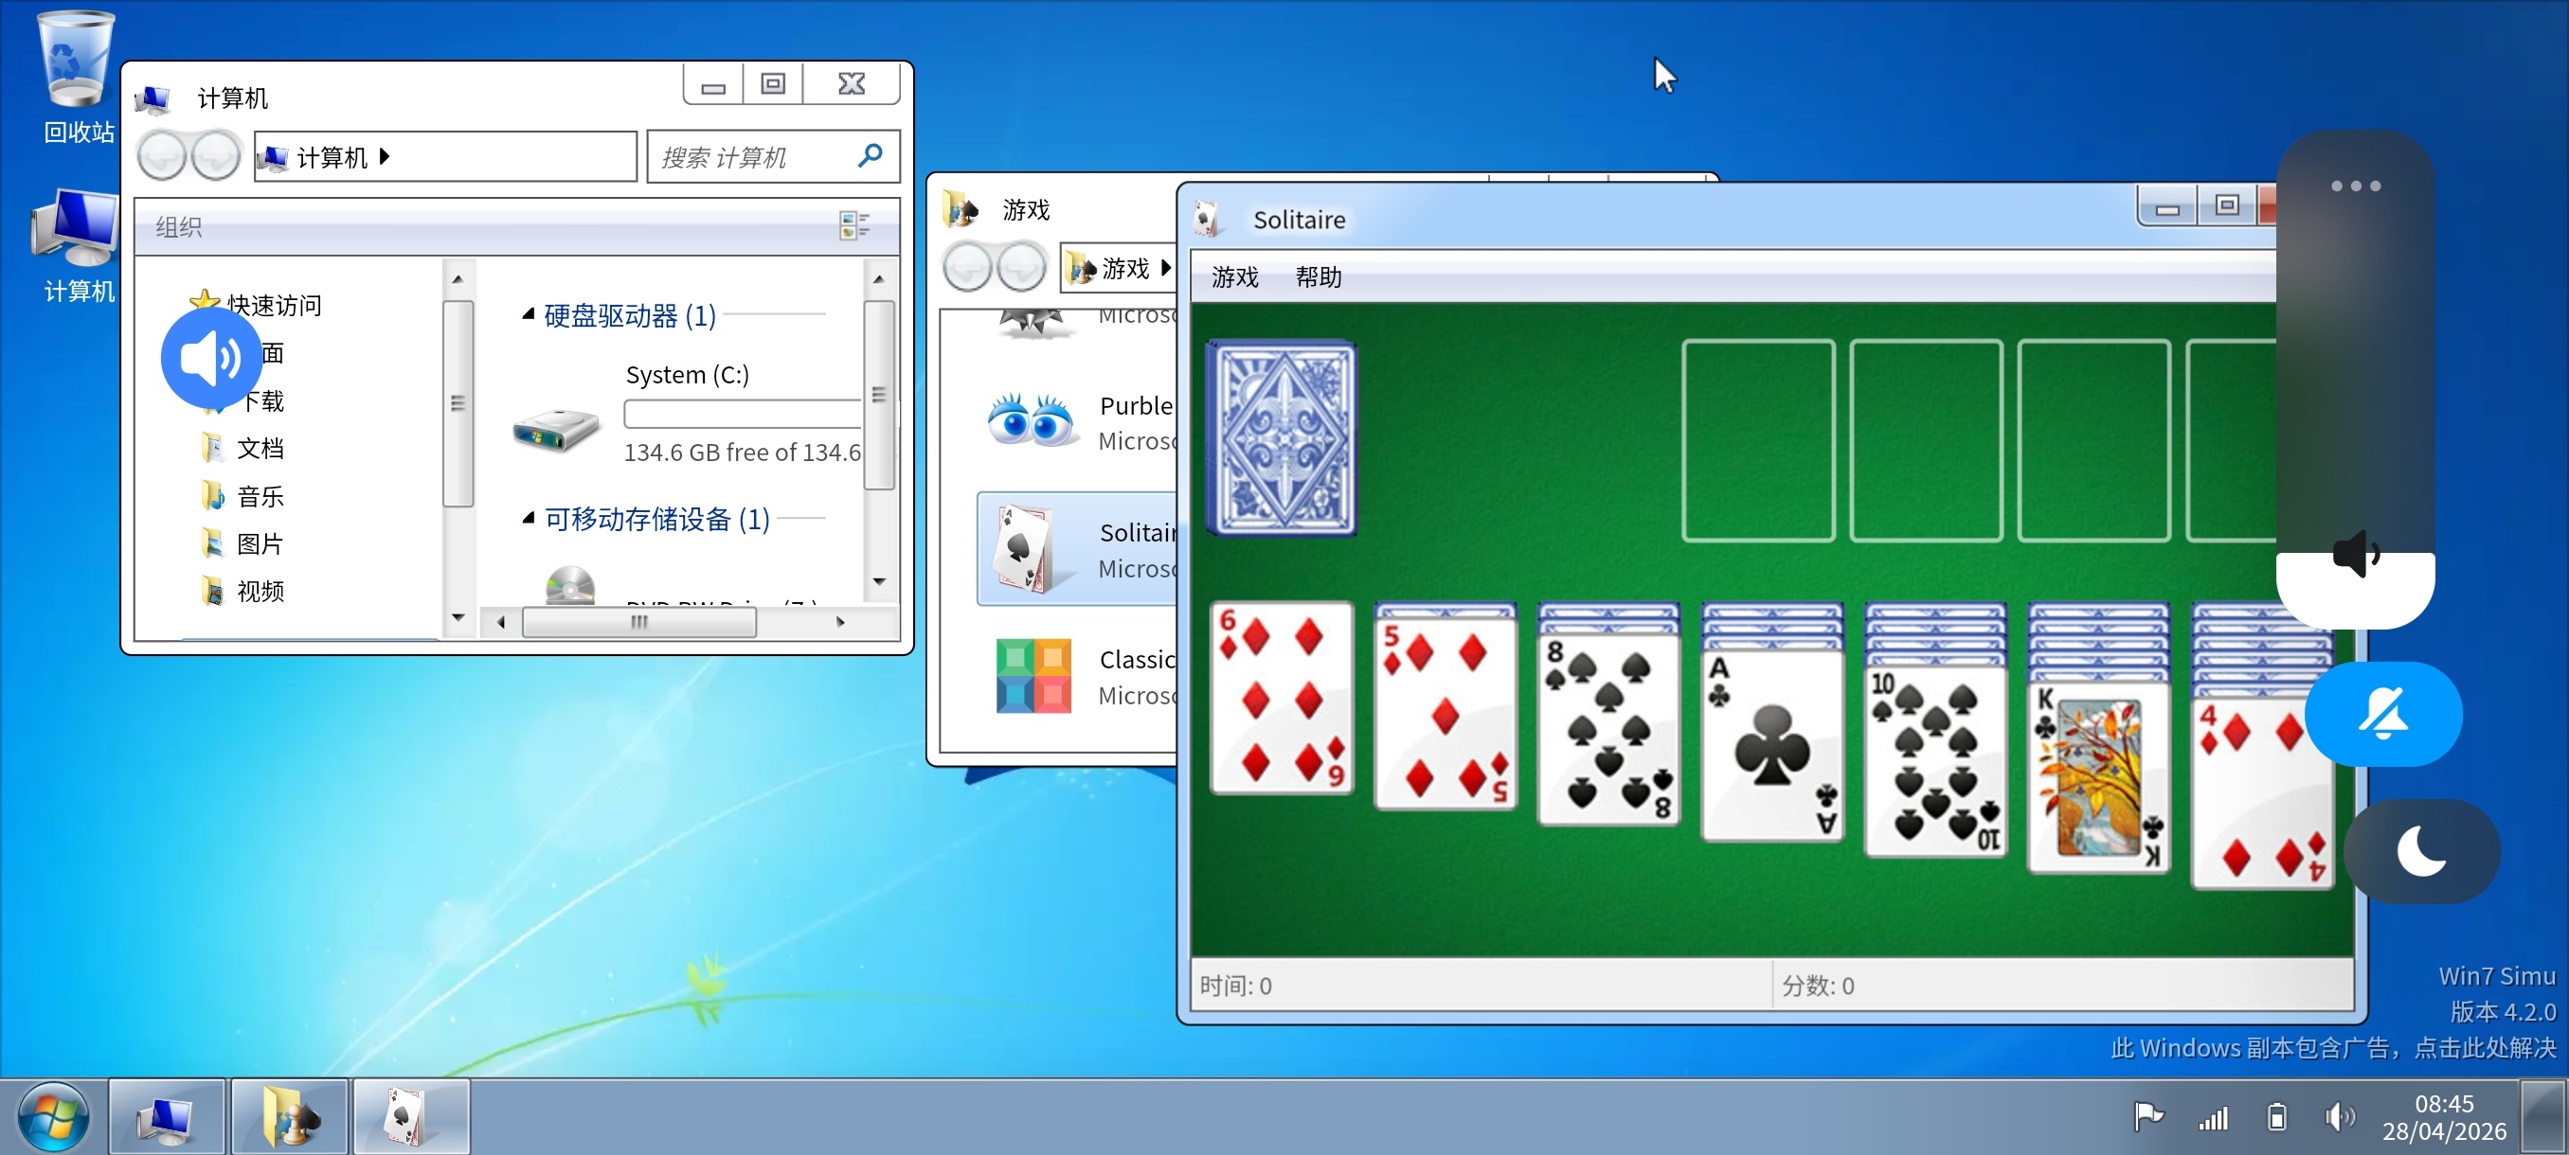Select the DVD drive disc icon
This screenshot has height=1155, width=2569.
pos(570,586)
